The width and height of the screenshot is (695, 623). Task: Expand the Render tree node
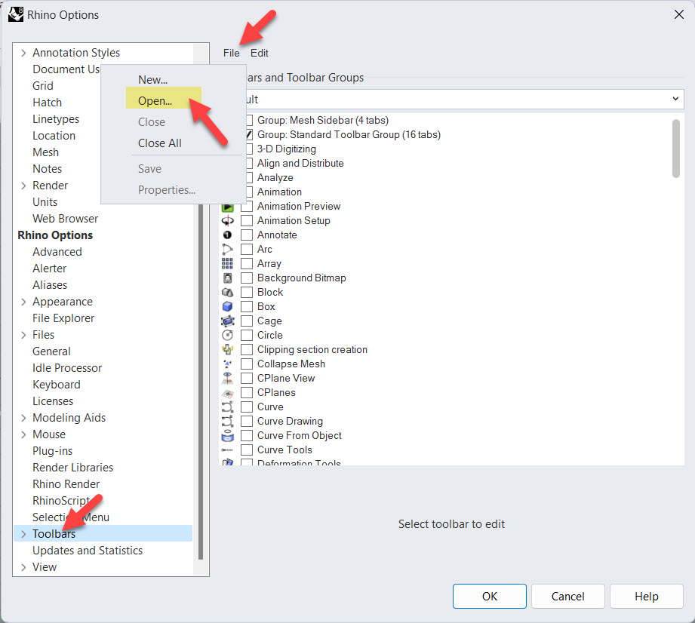[23, 186]
